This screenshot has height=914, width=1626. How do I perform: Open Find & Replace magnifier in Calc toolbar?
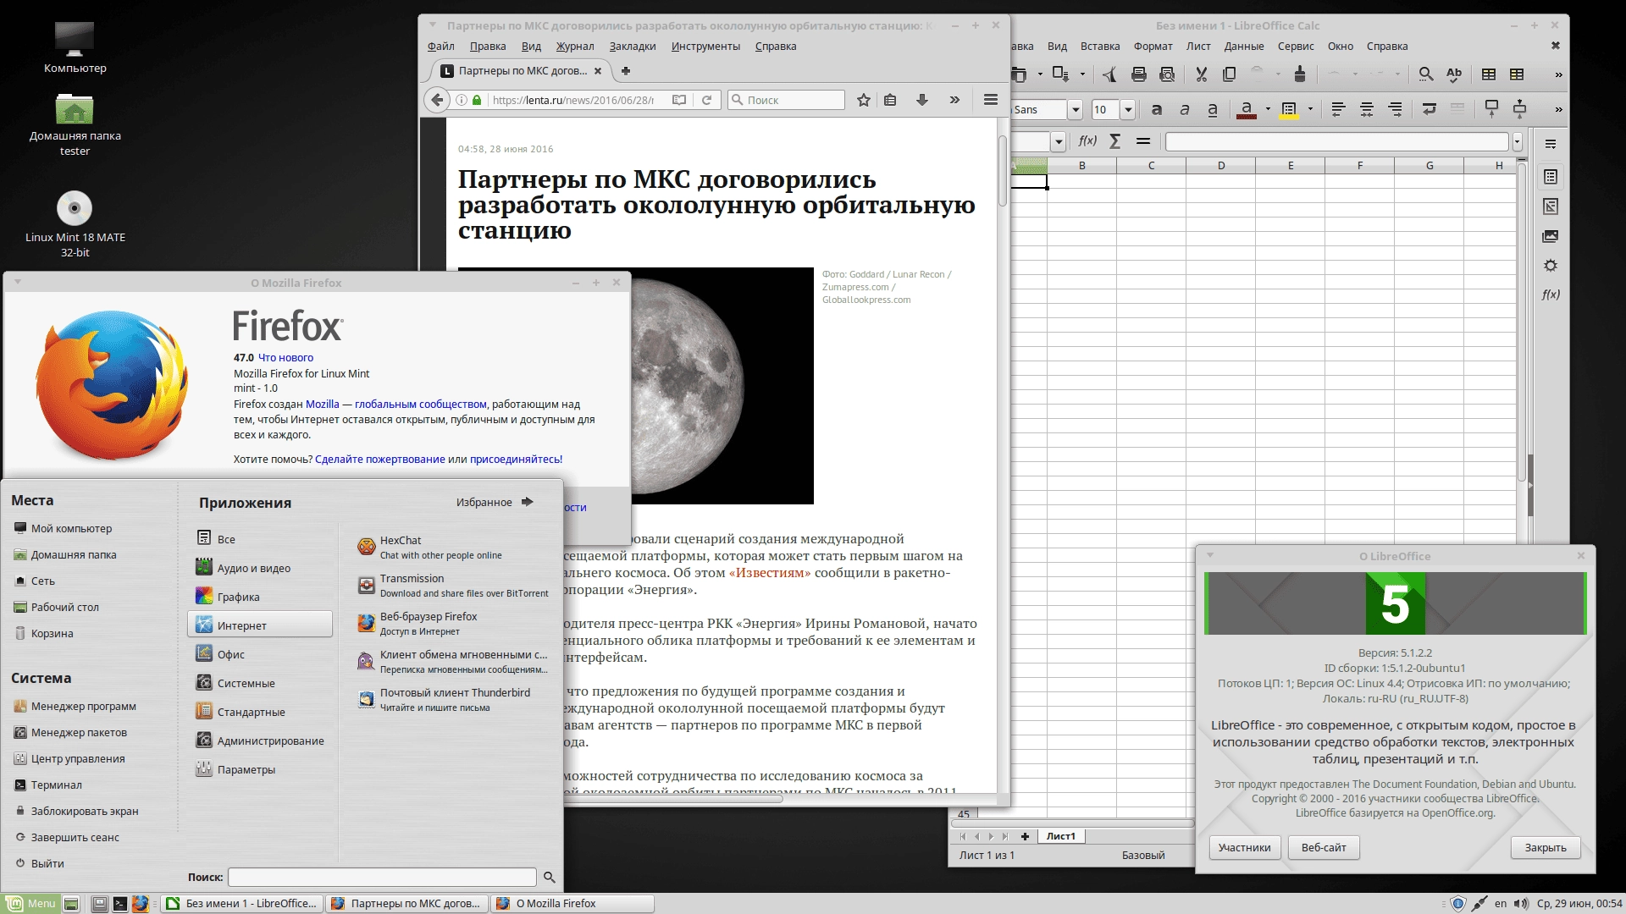pos(1426,74)
